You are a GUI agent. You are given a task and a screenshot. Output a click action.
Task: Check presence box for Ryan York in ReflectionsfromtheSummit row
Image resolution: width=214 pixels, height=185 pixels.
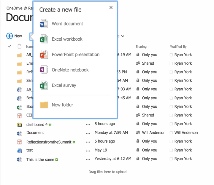coord(171,141)
